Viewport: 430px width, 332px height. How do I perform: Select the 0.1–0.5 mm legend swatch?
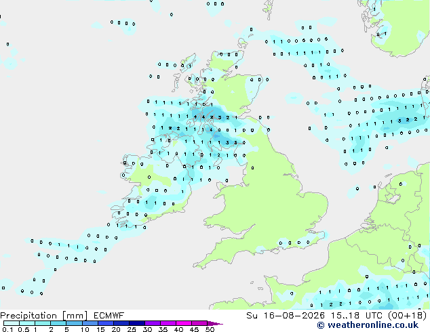point(12,323)
